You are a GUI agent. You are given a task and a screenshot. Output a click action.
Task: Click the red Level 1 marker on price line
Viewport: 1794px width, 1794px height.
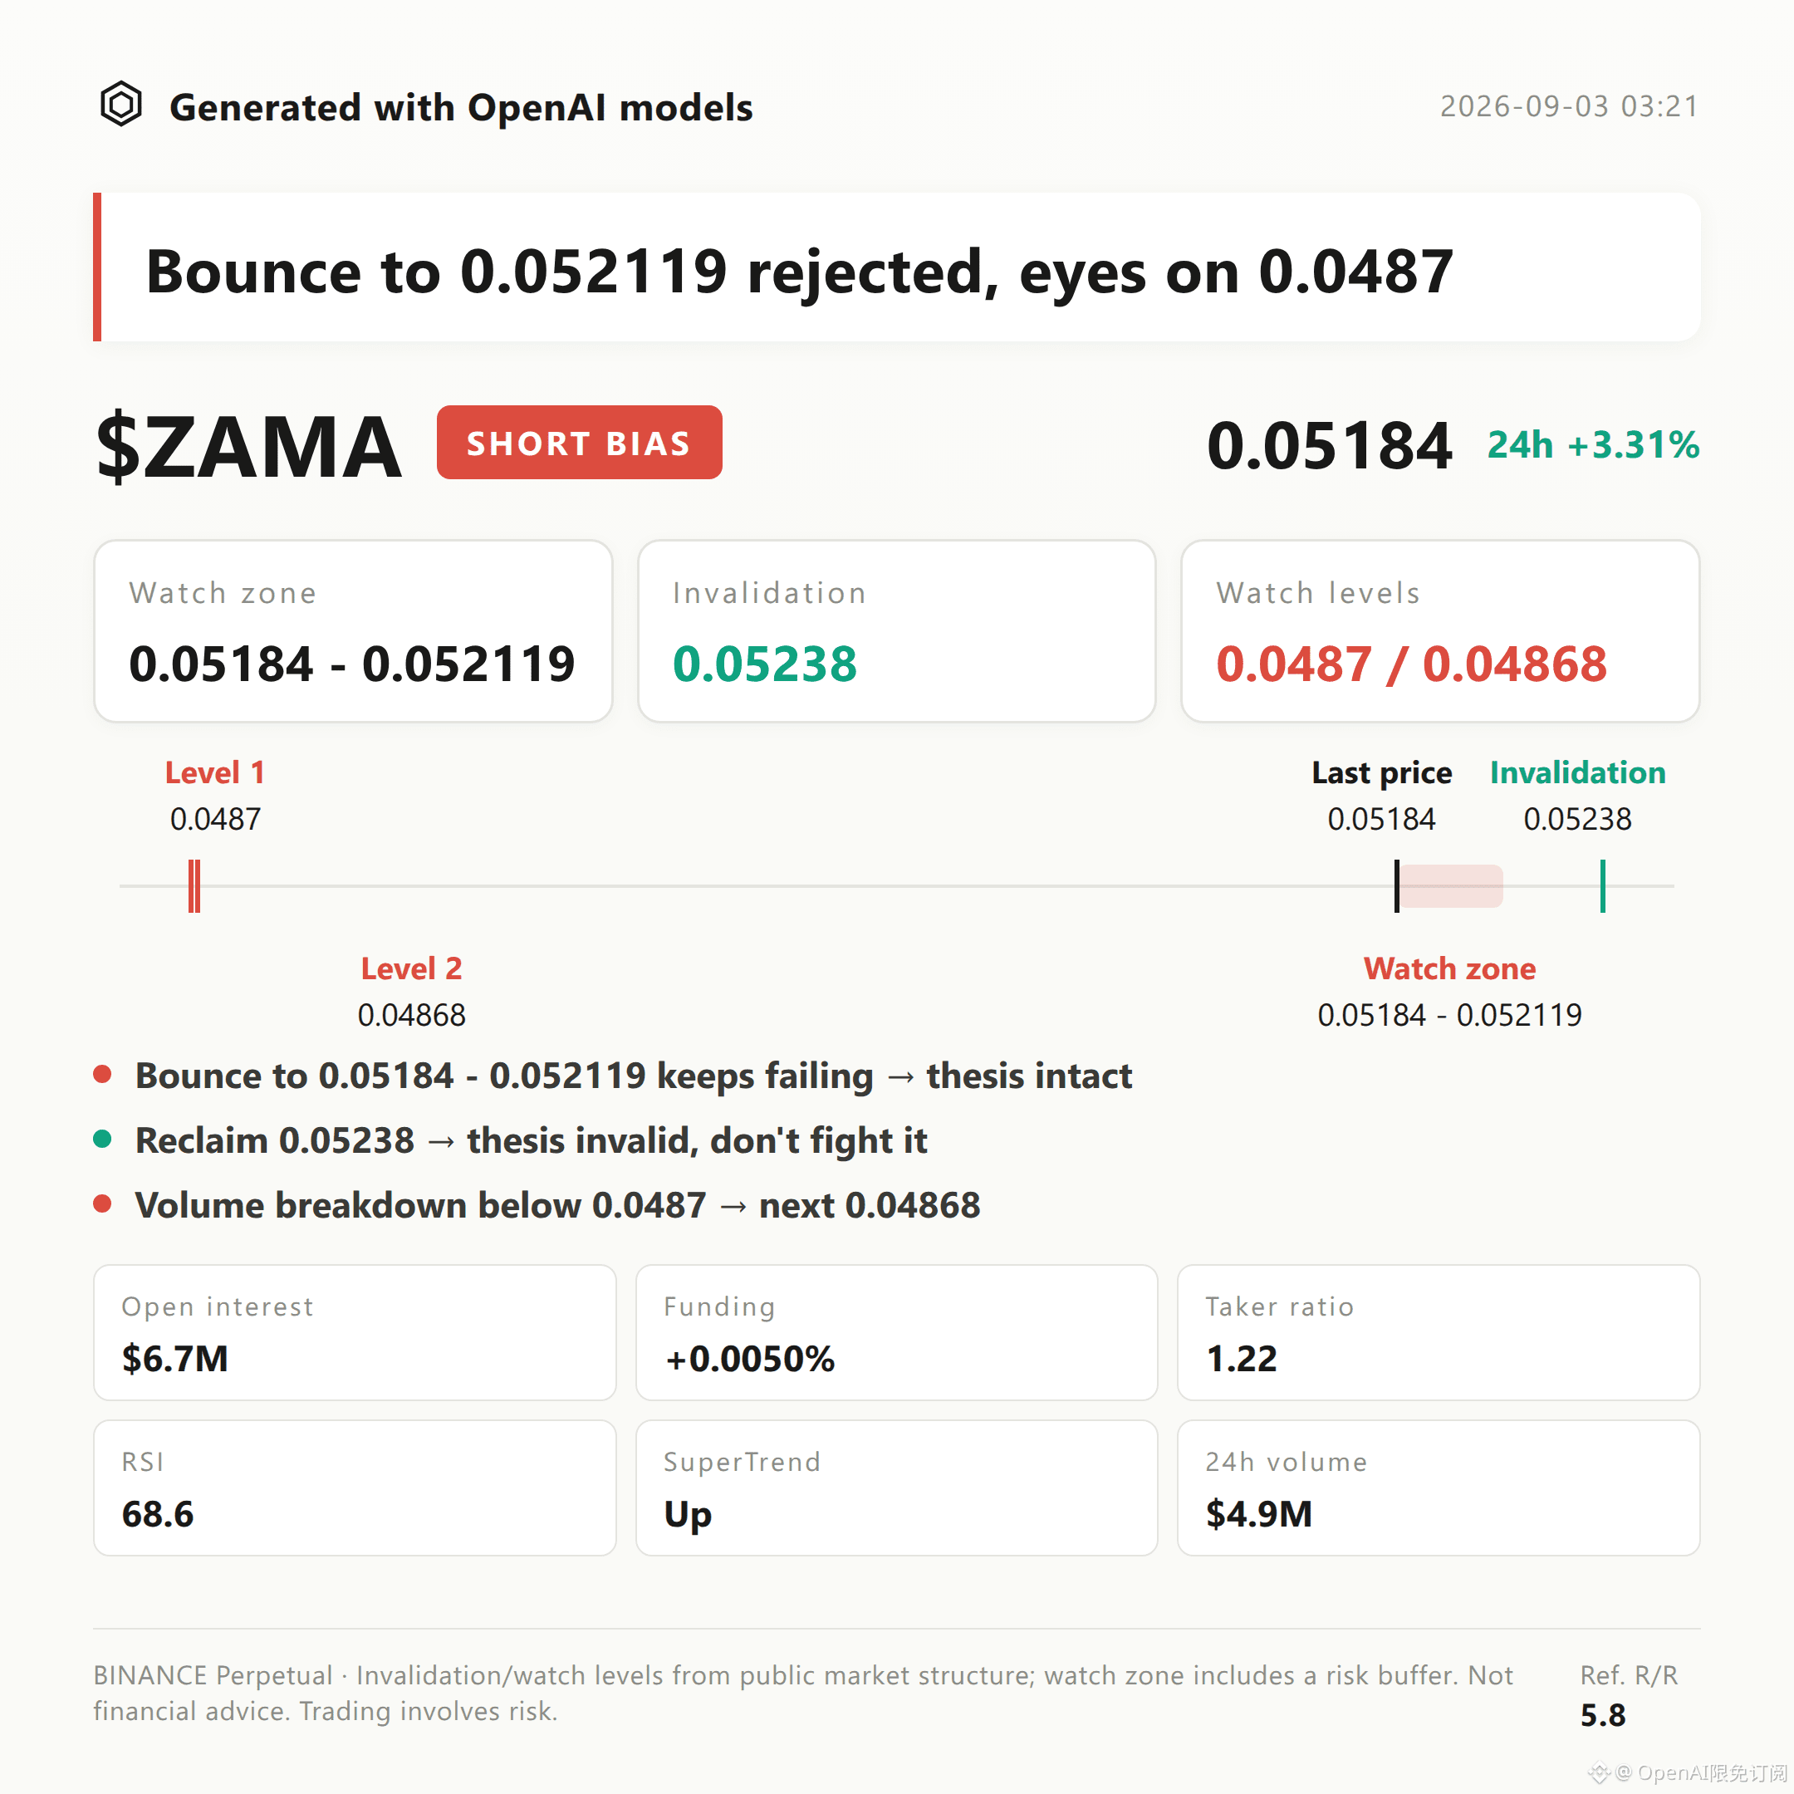pos(194,886)
